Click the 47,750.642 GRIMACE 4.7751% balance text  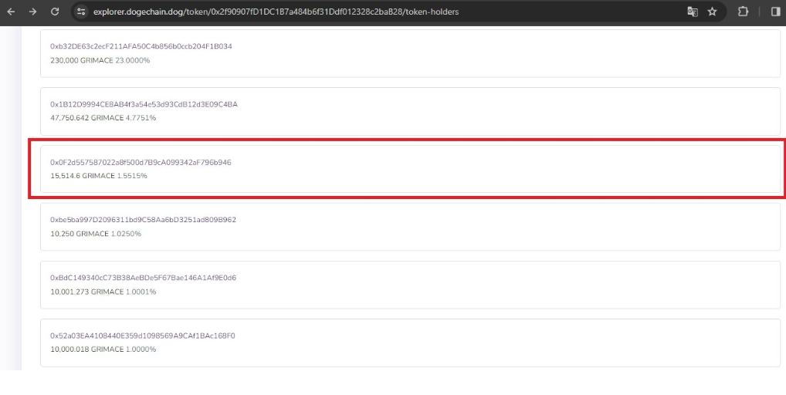point(103,118)
